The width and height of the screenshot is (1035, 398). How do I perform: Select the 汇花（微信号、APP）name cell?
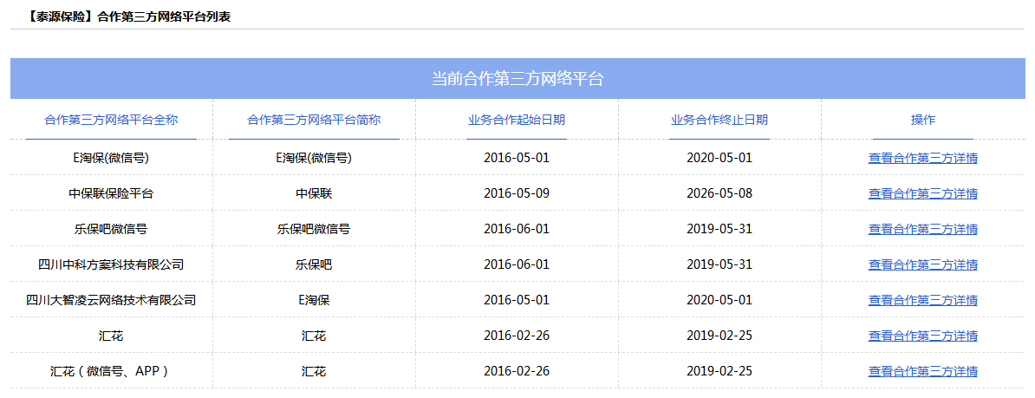[111, 371]
